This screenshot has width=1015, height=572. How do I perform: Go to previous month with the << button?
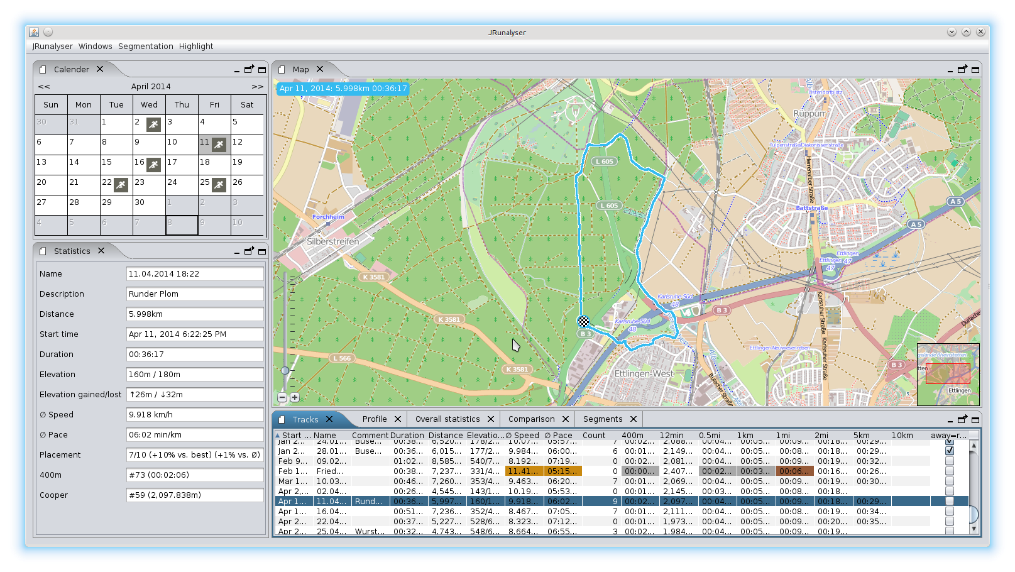pos(43,86)
